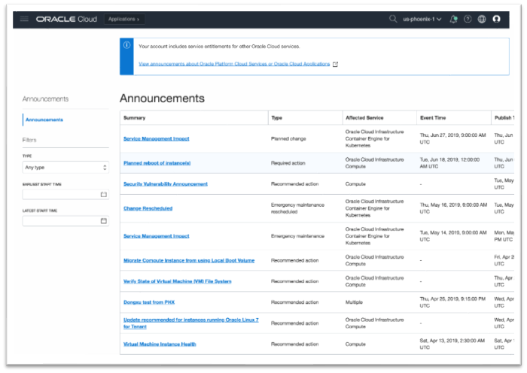This screenshot has width=527, height=373.
Task: Open the language globe icon
Action: (482, 19)
